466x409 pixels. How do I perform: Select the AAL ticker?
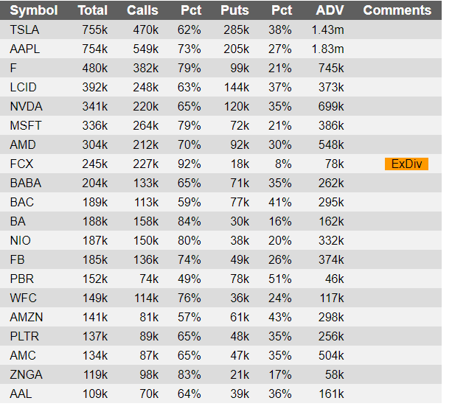pyautogui.click(x=21, y=394)
